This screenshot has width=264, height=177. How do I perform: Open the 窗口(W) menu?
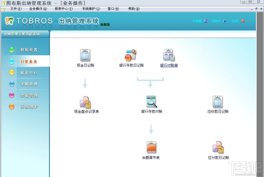click(x=113, y=9)
